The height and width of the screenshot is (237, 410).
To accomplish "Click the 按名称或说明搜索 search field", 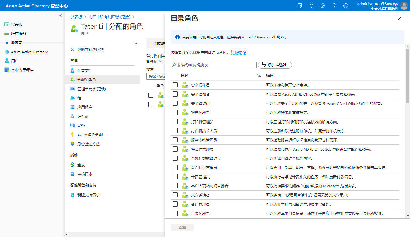I will tap(214, 65).
